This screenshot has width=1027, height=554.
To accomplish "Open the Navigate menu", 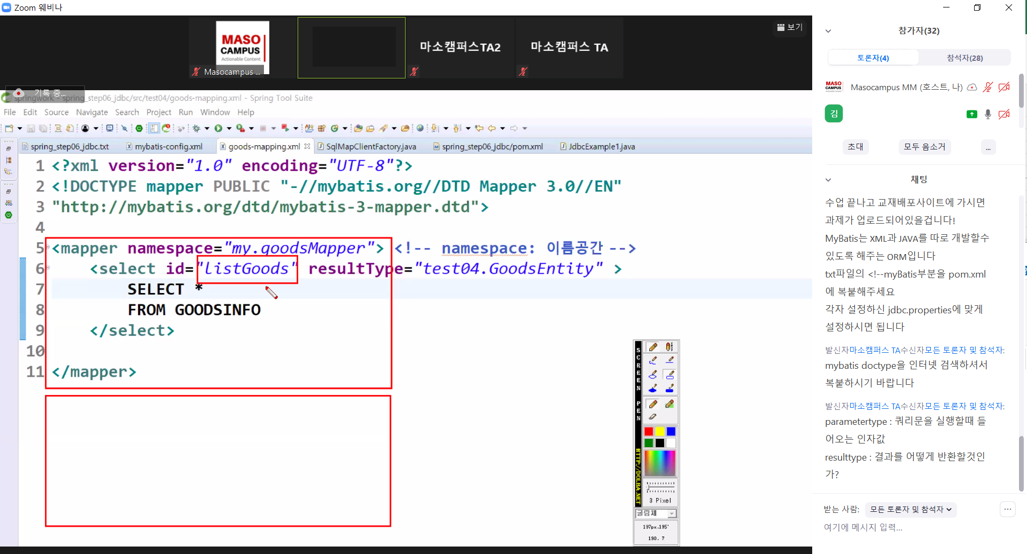I will click(91, 112).
